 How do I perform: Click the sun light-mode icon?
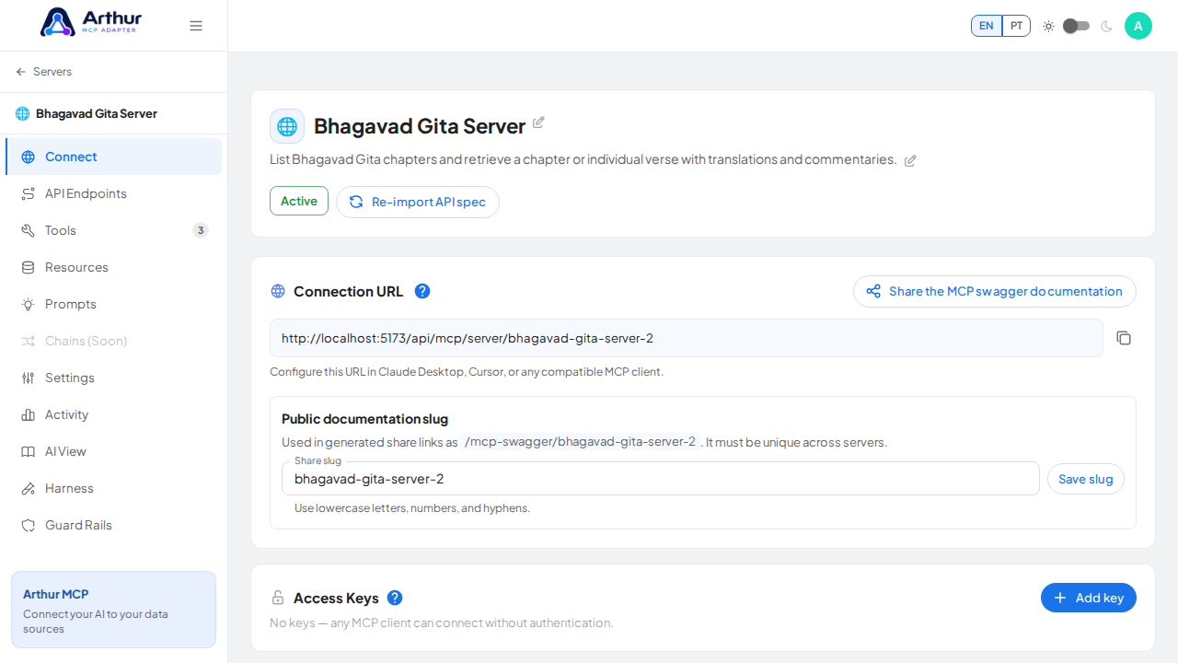pos(1048,26)
